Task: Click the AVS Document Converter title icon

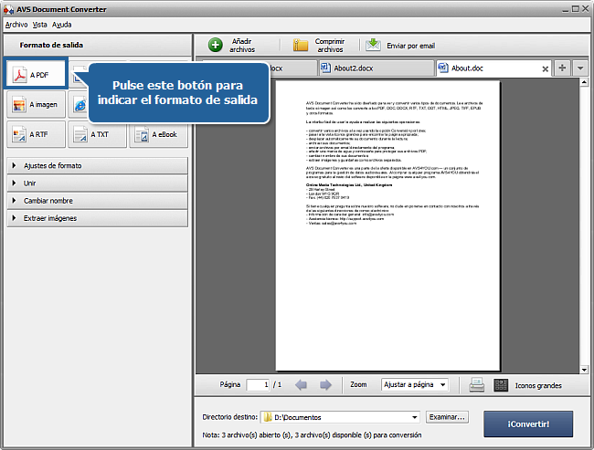Action: point(8,9)
